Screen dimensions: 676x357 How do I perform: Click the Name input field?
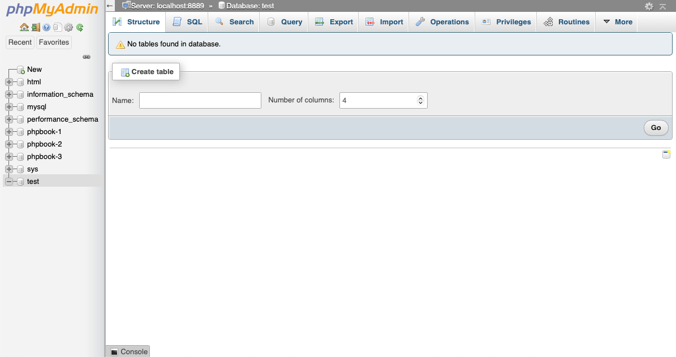[x=200, y=100]
